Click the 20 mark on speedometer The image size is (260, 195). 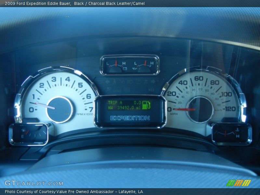[x=172, y=94]
